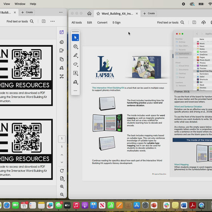Go to previous page with up chevron
The width and height of the screenshot is (212, 212).
tap(62, 155)
